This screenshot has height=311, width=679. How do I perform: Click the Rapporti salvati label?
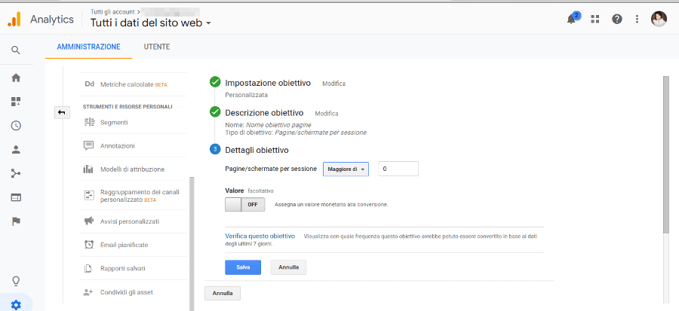pyautogui.click(x=123, y=268)
